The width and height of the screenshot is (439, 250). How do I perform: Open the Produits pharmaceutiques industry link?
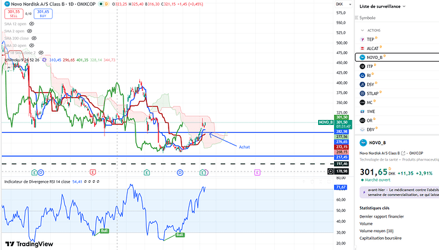point(420,160)
